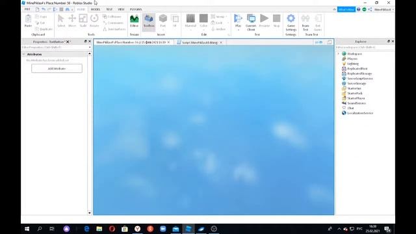Open Game Settings
This screenshot has width=416, height=234.
click(x=291, y=22)
